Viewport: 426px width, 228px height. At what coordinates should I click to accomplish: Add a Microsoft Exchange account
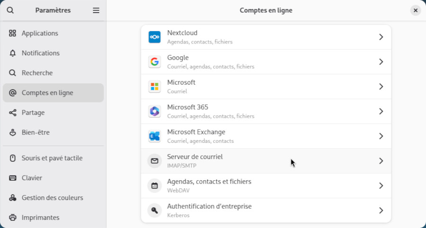266,136
